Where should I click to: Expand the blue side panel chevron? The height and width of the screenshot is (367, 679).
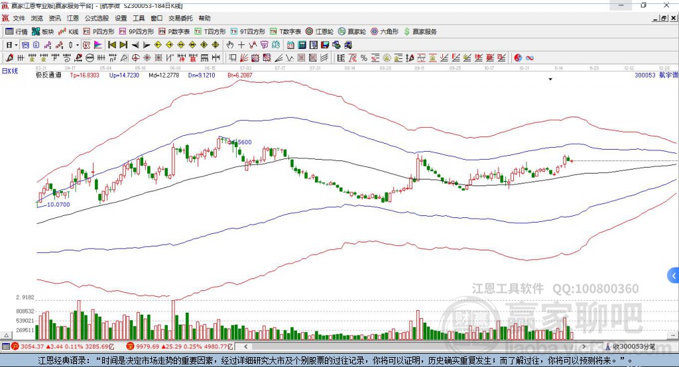pos(674,276)
